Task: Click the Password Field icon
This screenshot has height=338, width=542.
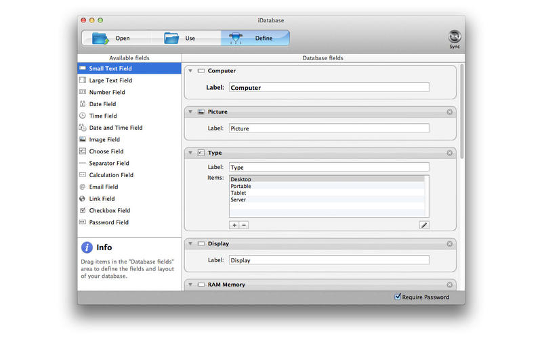Action: tap(82, 222)
